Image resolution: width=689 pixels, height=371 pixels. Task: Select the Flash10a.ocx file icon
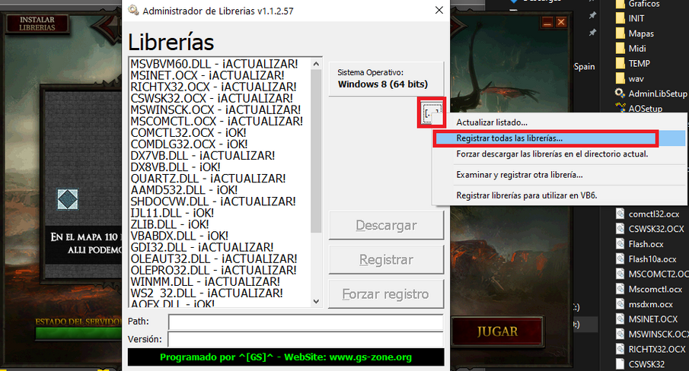(620, 258)
